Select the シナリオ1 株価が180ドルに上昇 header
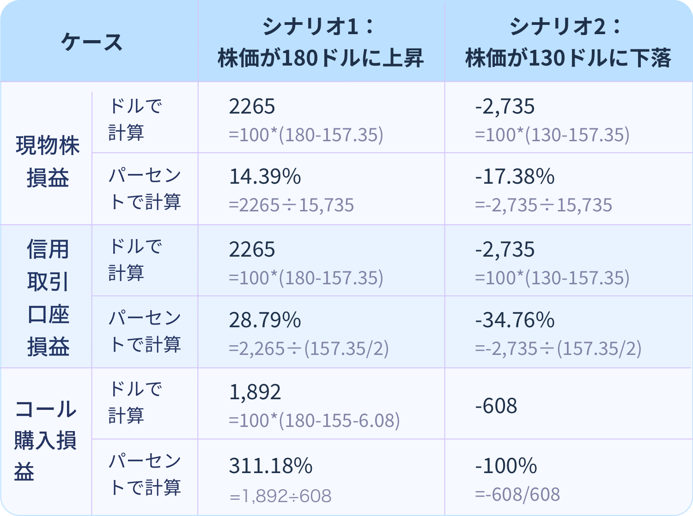Image resolution: width=693 pixels, height=516 pixels. (x=321, y=42)
